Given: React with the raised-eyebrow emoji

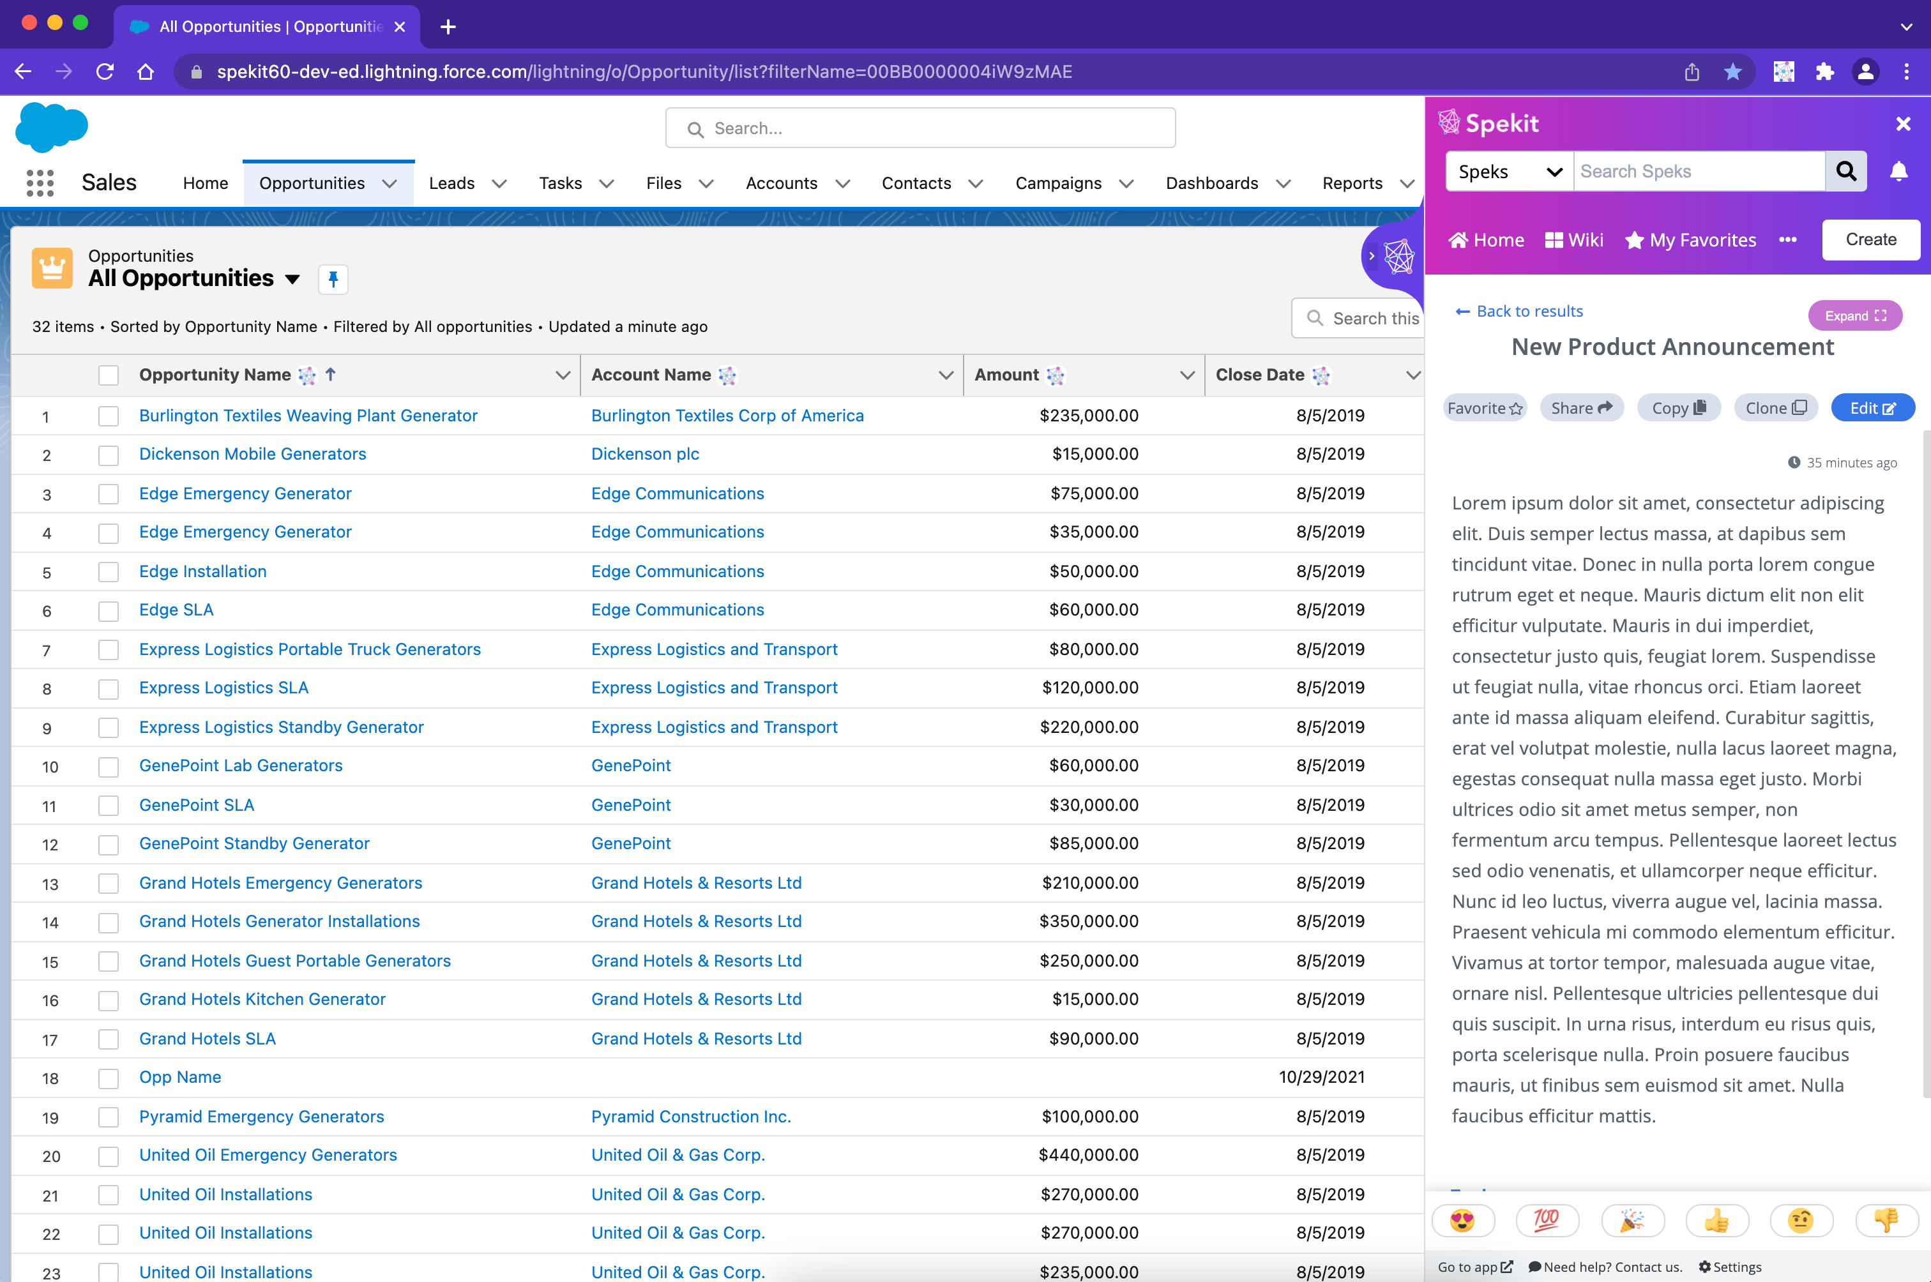Looking at the screenshot, I should click(1801, 1221).
